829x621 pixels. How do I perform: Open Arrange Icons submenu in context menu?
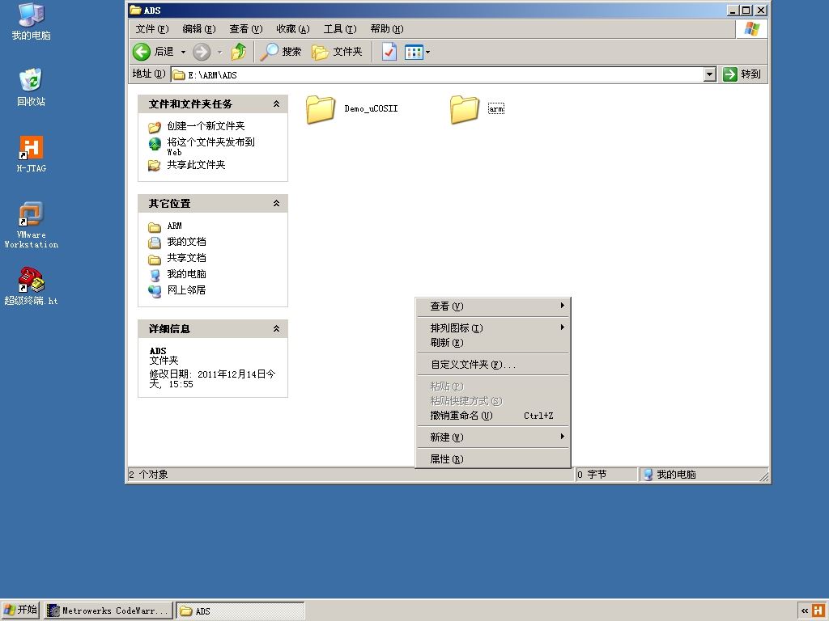493,328
